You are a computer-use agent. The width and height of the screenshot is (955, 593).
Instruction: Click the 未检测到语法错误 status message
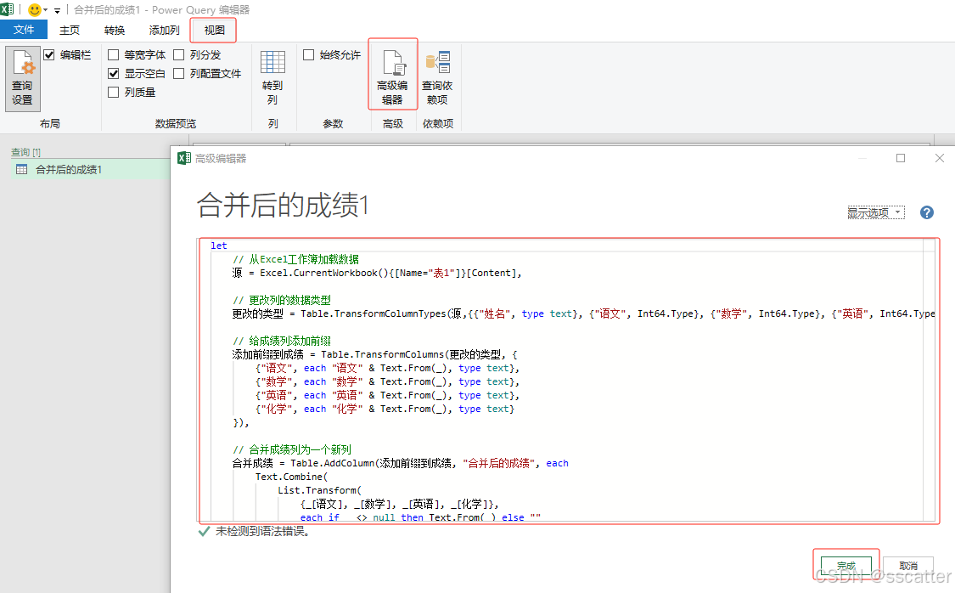click(262, 532)
